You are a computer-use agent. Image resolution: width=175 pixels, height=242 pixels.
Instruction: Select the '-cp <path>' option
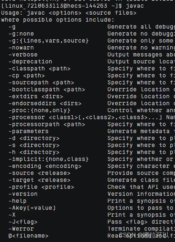click(27, 76)
